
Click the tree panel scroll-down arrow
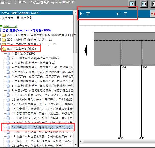(x=75, y=145)
